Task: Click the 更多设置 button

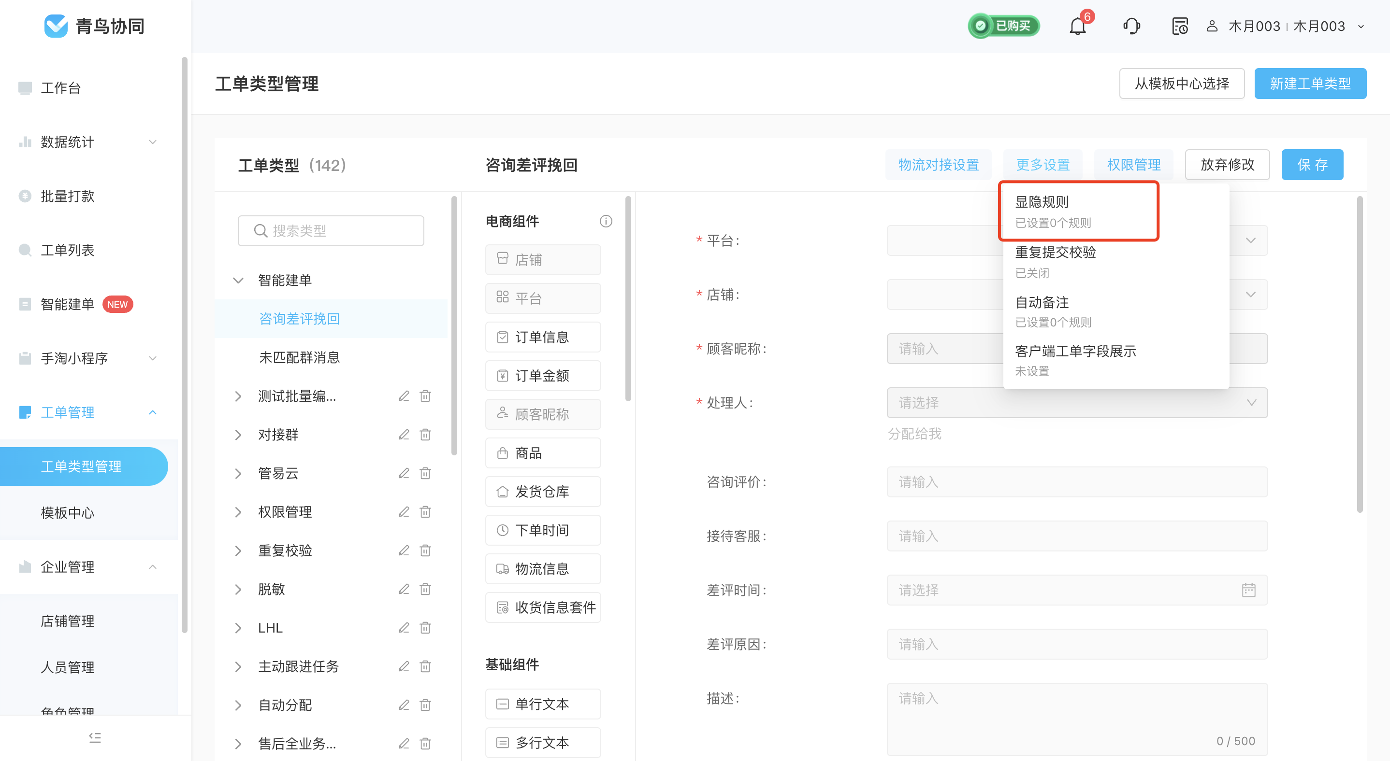Action: tap(1042, 164)
